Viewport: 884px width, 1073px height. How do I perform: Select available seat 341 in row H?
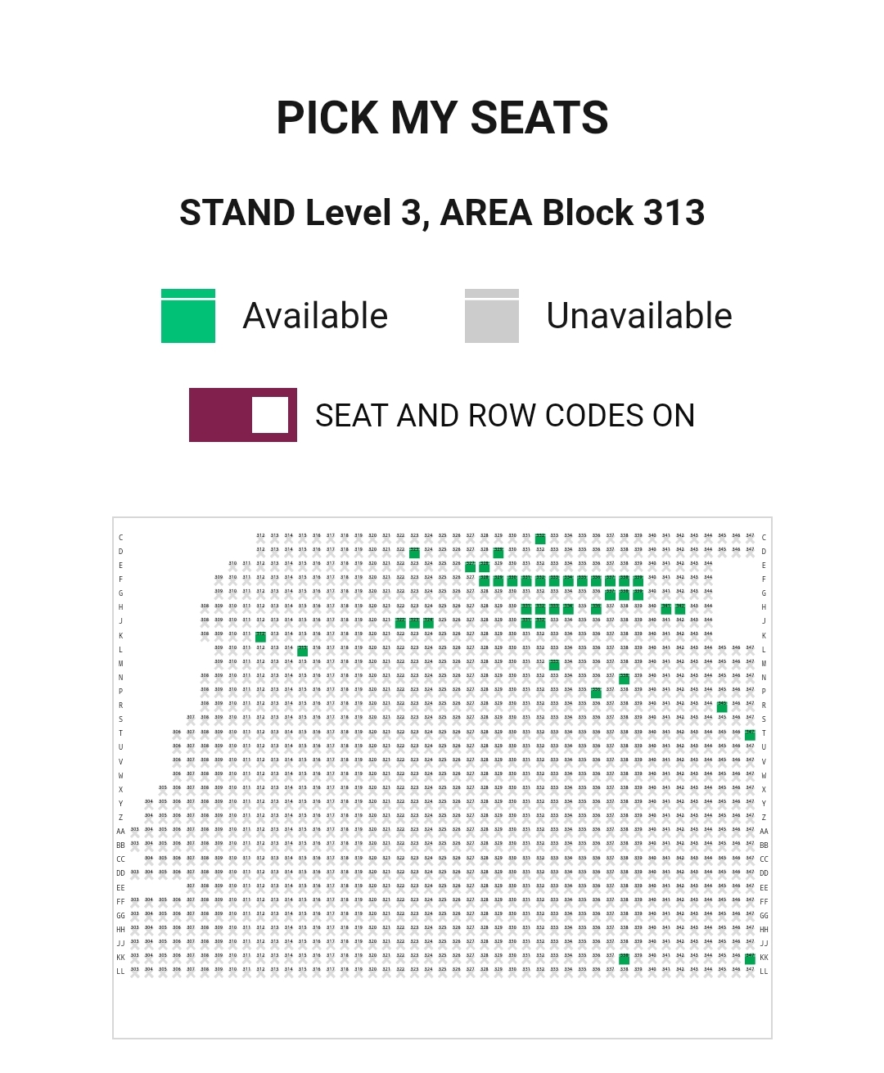(x=666, y=609)
